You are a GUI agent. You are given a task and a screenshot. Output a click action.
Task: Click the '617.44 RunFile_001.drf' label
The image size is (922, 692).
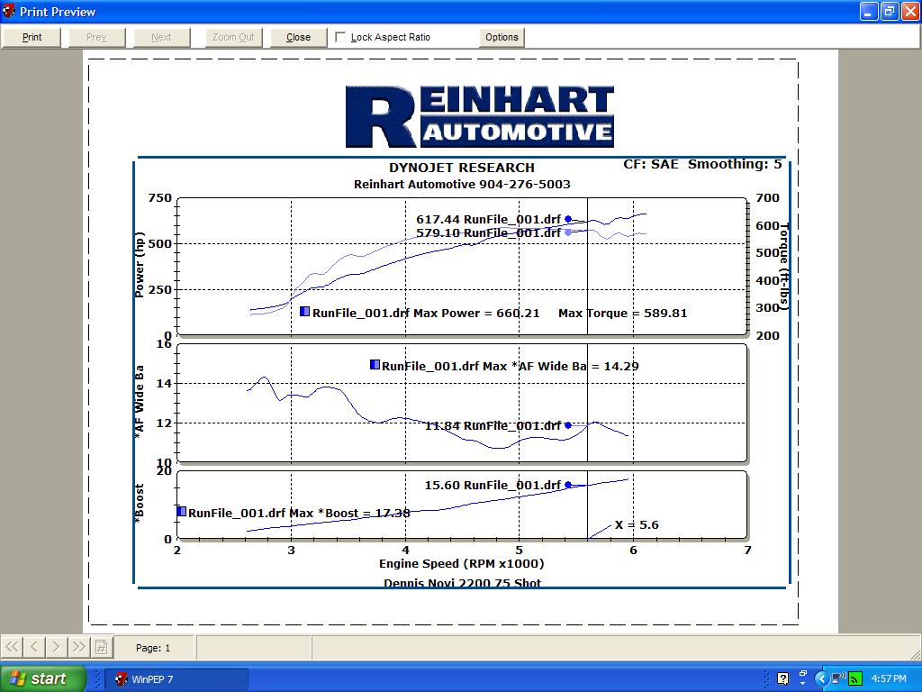489,220
